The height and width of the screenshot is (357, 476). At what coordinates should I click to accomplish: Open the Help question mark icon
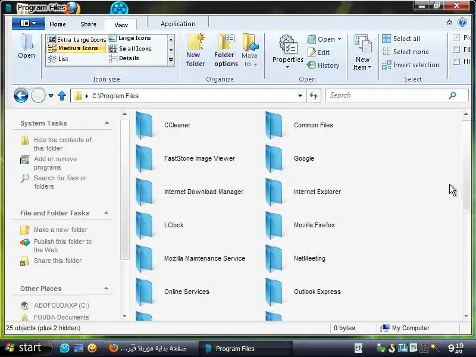click(462, 22)
